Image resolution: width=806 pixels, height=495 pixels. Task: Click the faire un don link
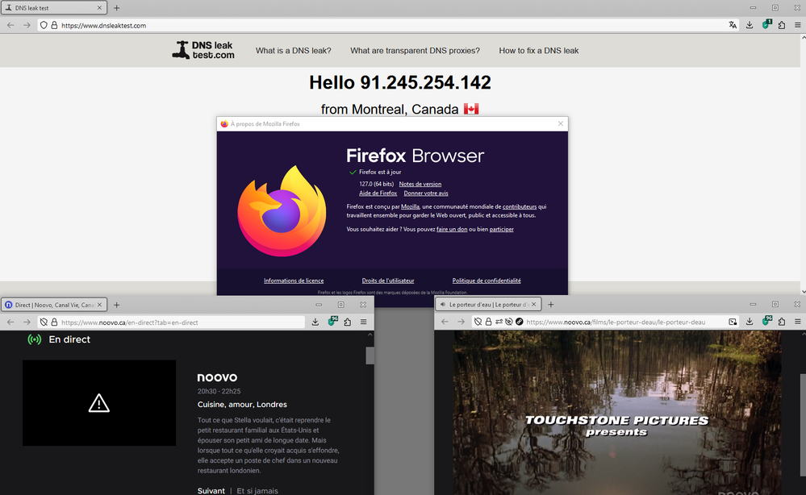pos(452,229)
